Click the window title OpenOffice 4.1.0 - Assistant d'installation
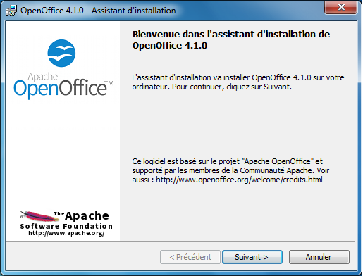The image size is (363, 276). [98, 11]
